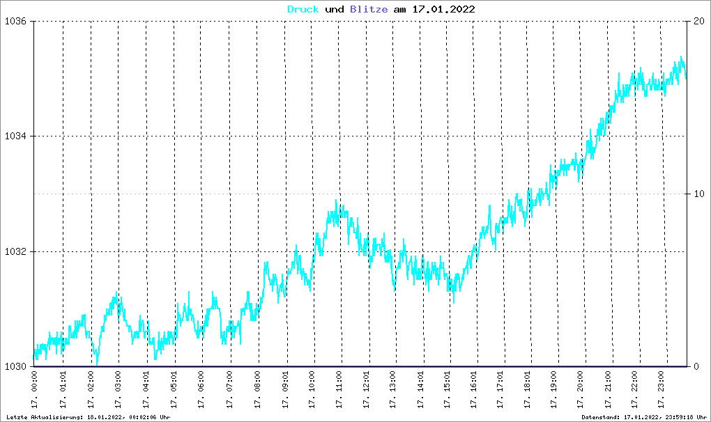Click the time label '17. 00:00'

pos(35,390)
